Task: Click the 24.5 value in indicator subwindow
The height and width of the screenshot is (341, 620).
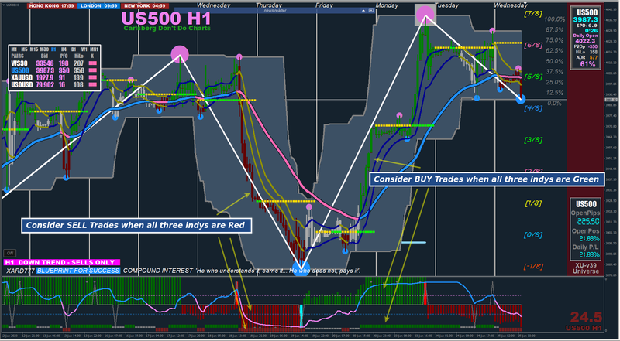Action: click(586, 317)
